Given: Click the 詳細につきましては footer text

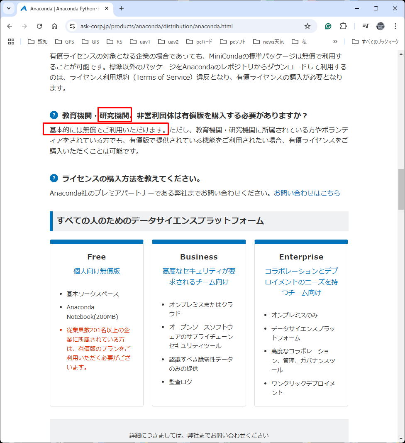Looking at the screenshot, I should click(x=199, y=436).
